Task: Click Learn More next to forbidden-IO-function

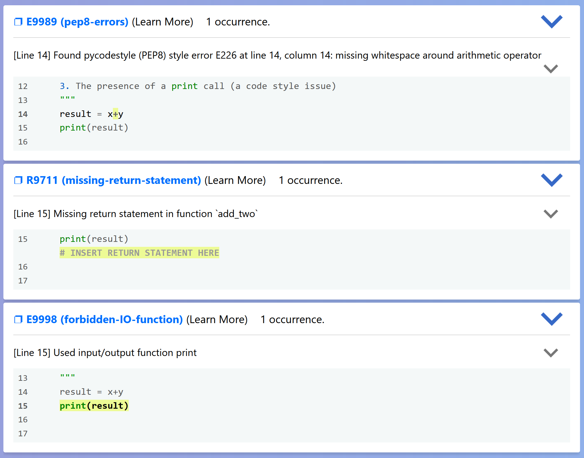Action: click(x=217, y=319)
